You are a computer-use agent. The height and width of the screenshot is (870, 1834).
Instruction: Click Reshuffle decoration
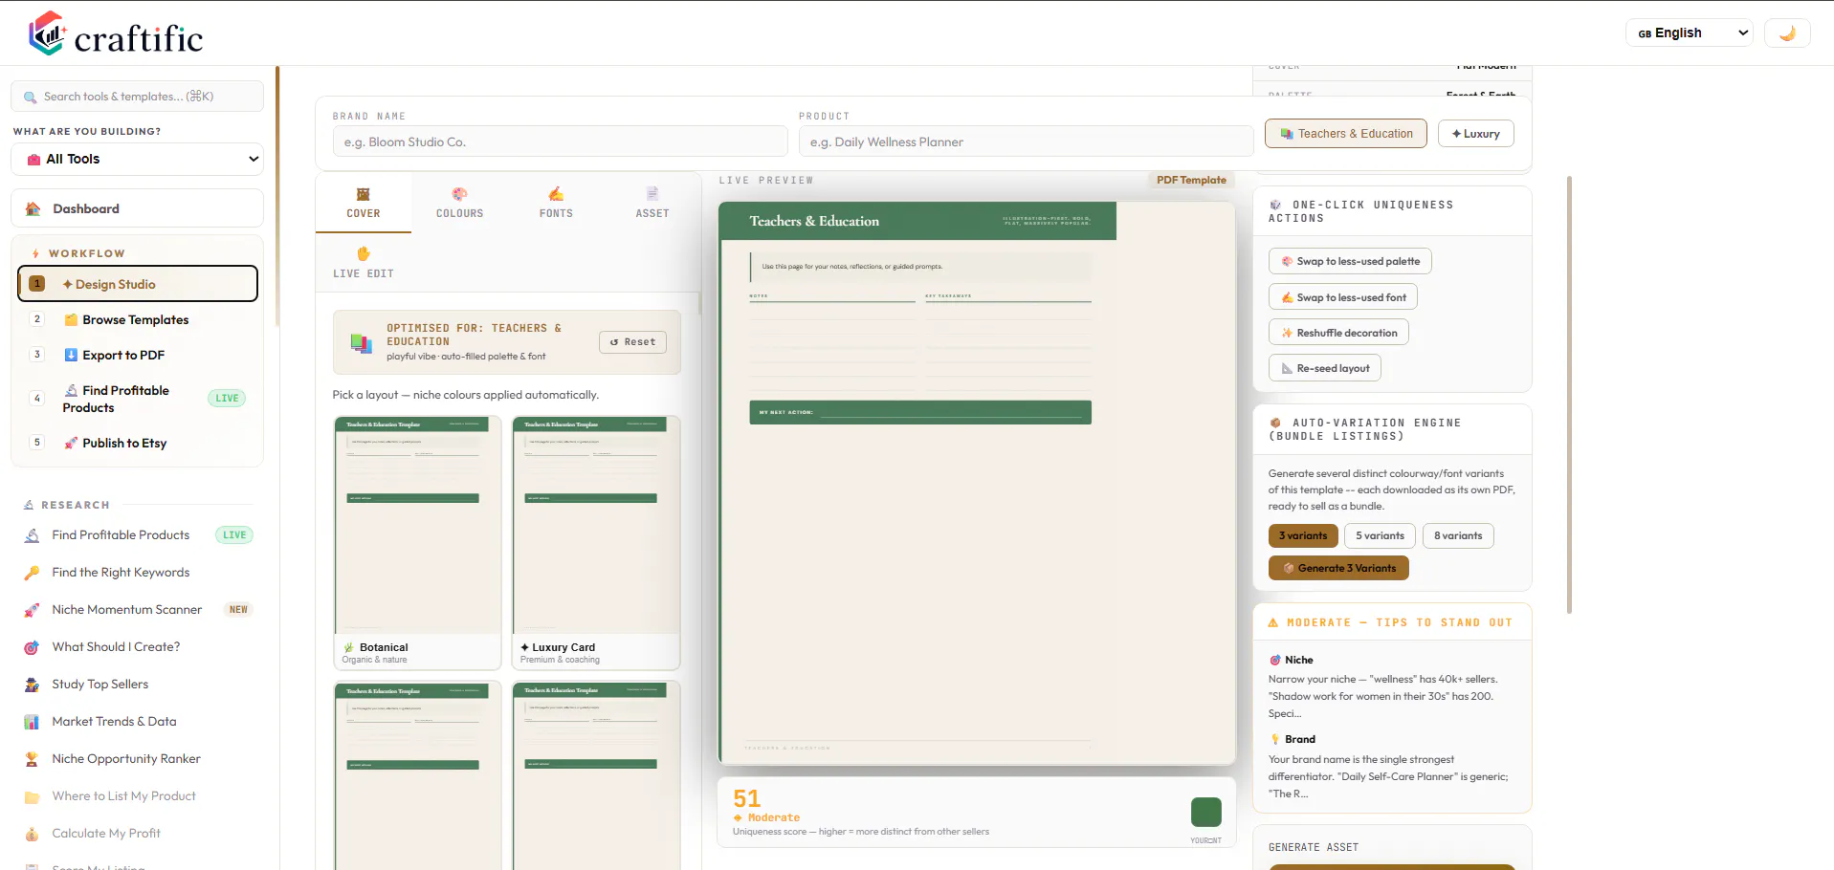1338,333
